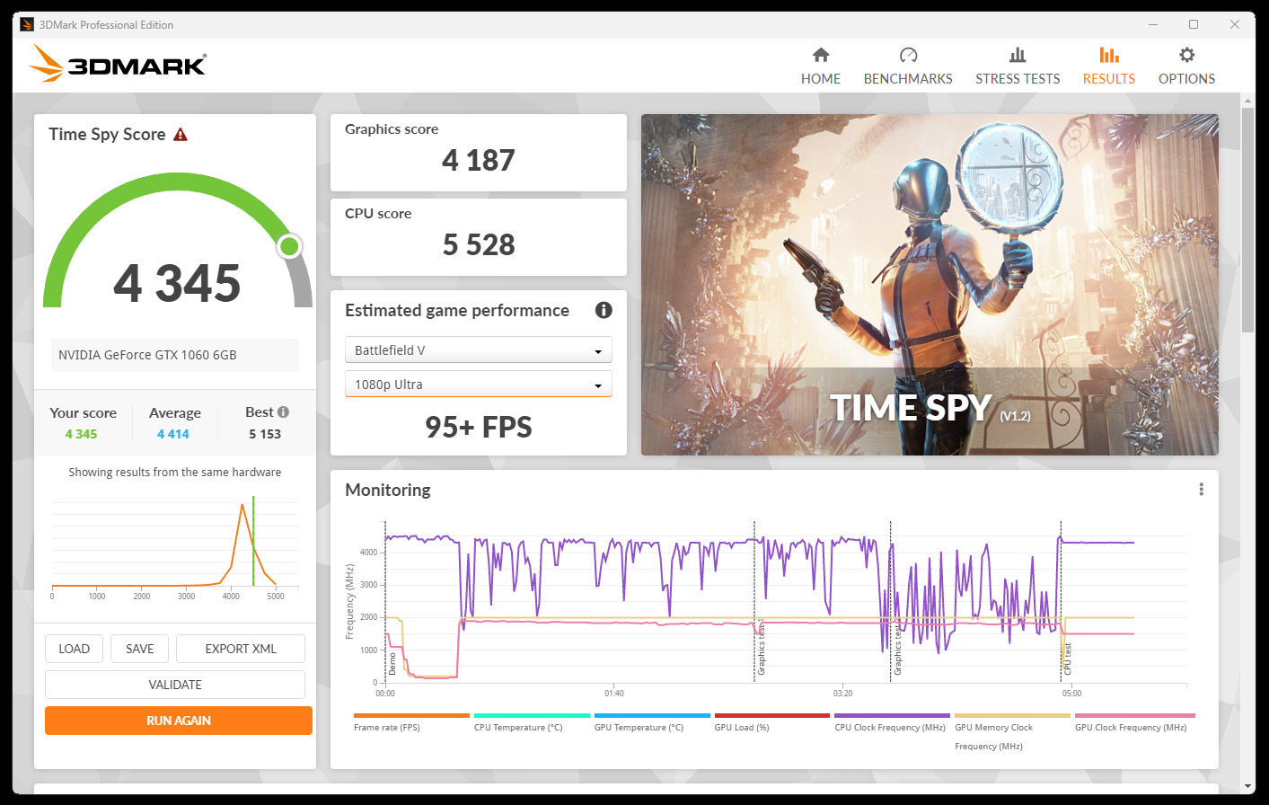Click the Time Spy Score warning triangle icon
This screenshot has height=805, width=1269.
181,135
